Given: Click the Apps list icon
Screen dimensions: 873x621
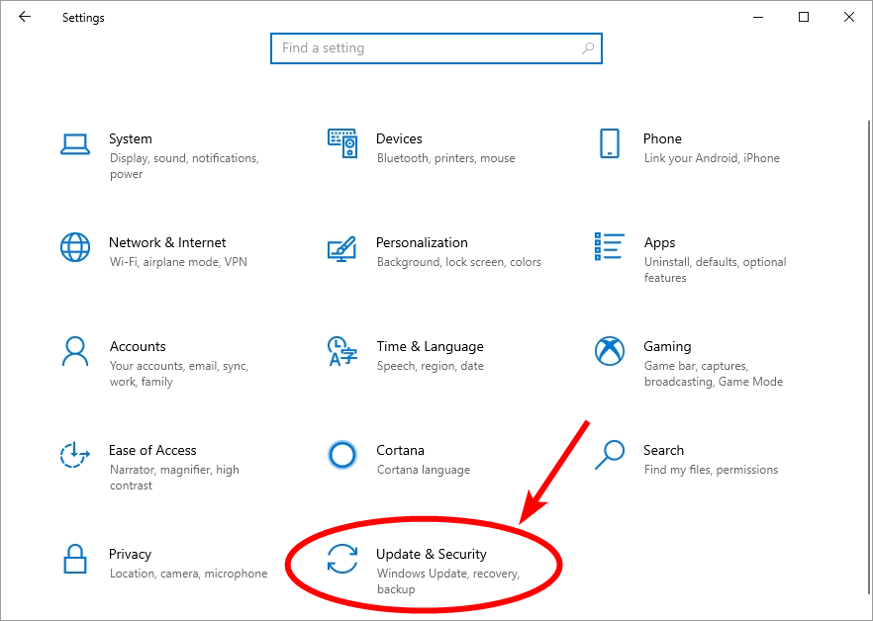Looking at the screenshot, I should [610, 246].
